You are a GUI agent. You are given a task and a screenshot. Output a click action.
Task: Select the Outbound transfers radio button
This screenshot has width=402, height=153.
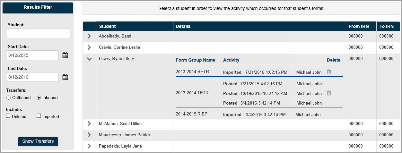tap(9, 98)
